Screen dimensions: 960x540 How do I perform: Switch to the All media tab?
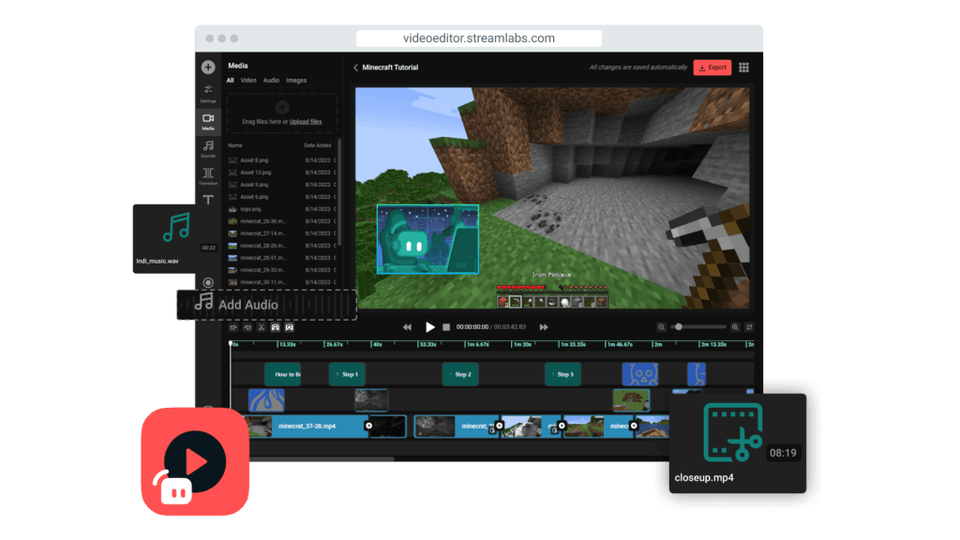(231, 81)
